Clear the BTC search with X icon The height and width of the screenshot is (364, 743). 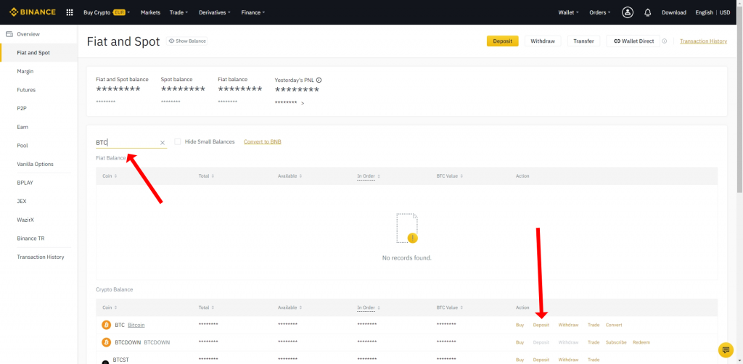(x=162, y=142)
